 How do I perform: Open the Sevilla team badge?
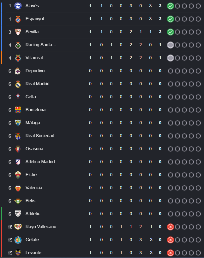click(18, 32)
